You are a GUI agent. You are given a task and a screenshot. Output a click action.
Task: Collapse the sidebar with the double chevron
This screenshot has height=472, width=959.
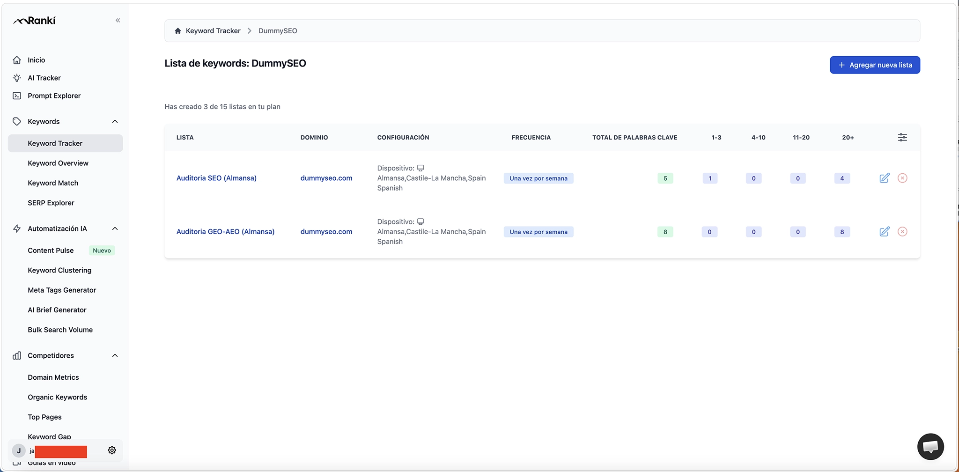pos(118,20)
